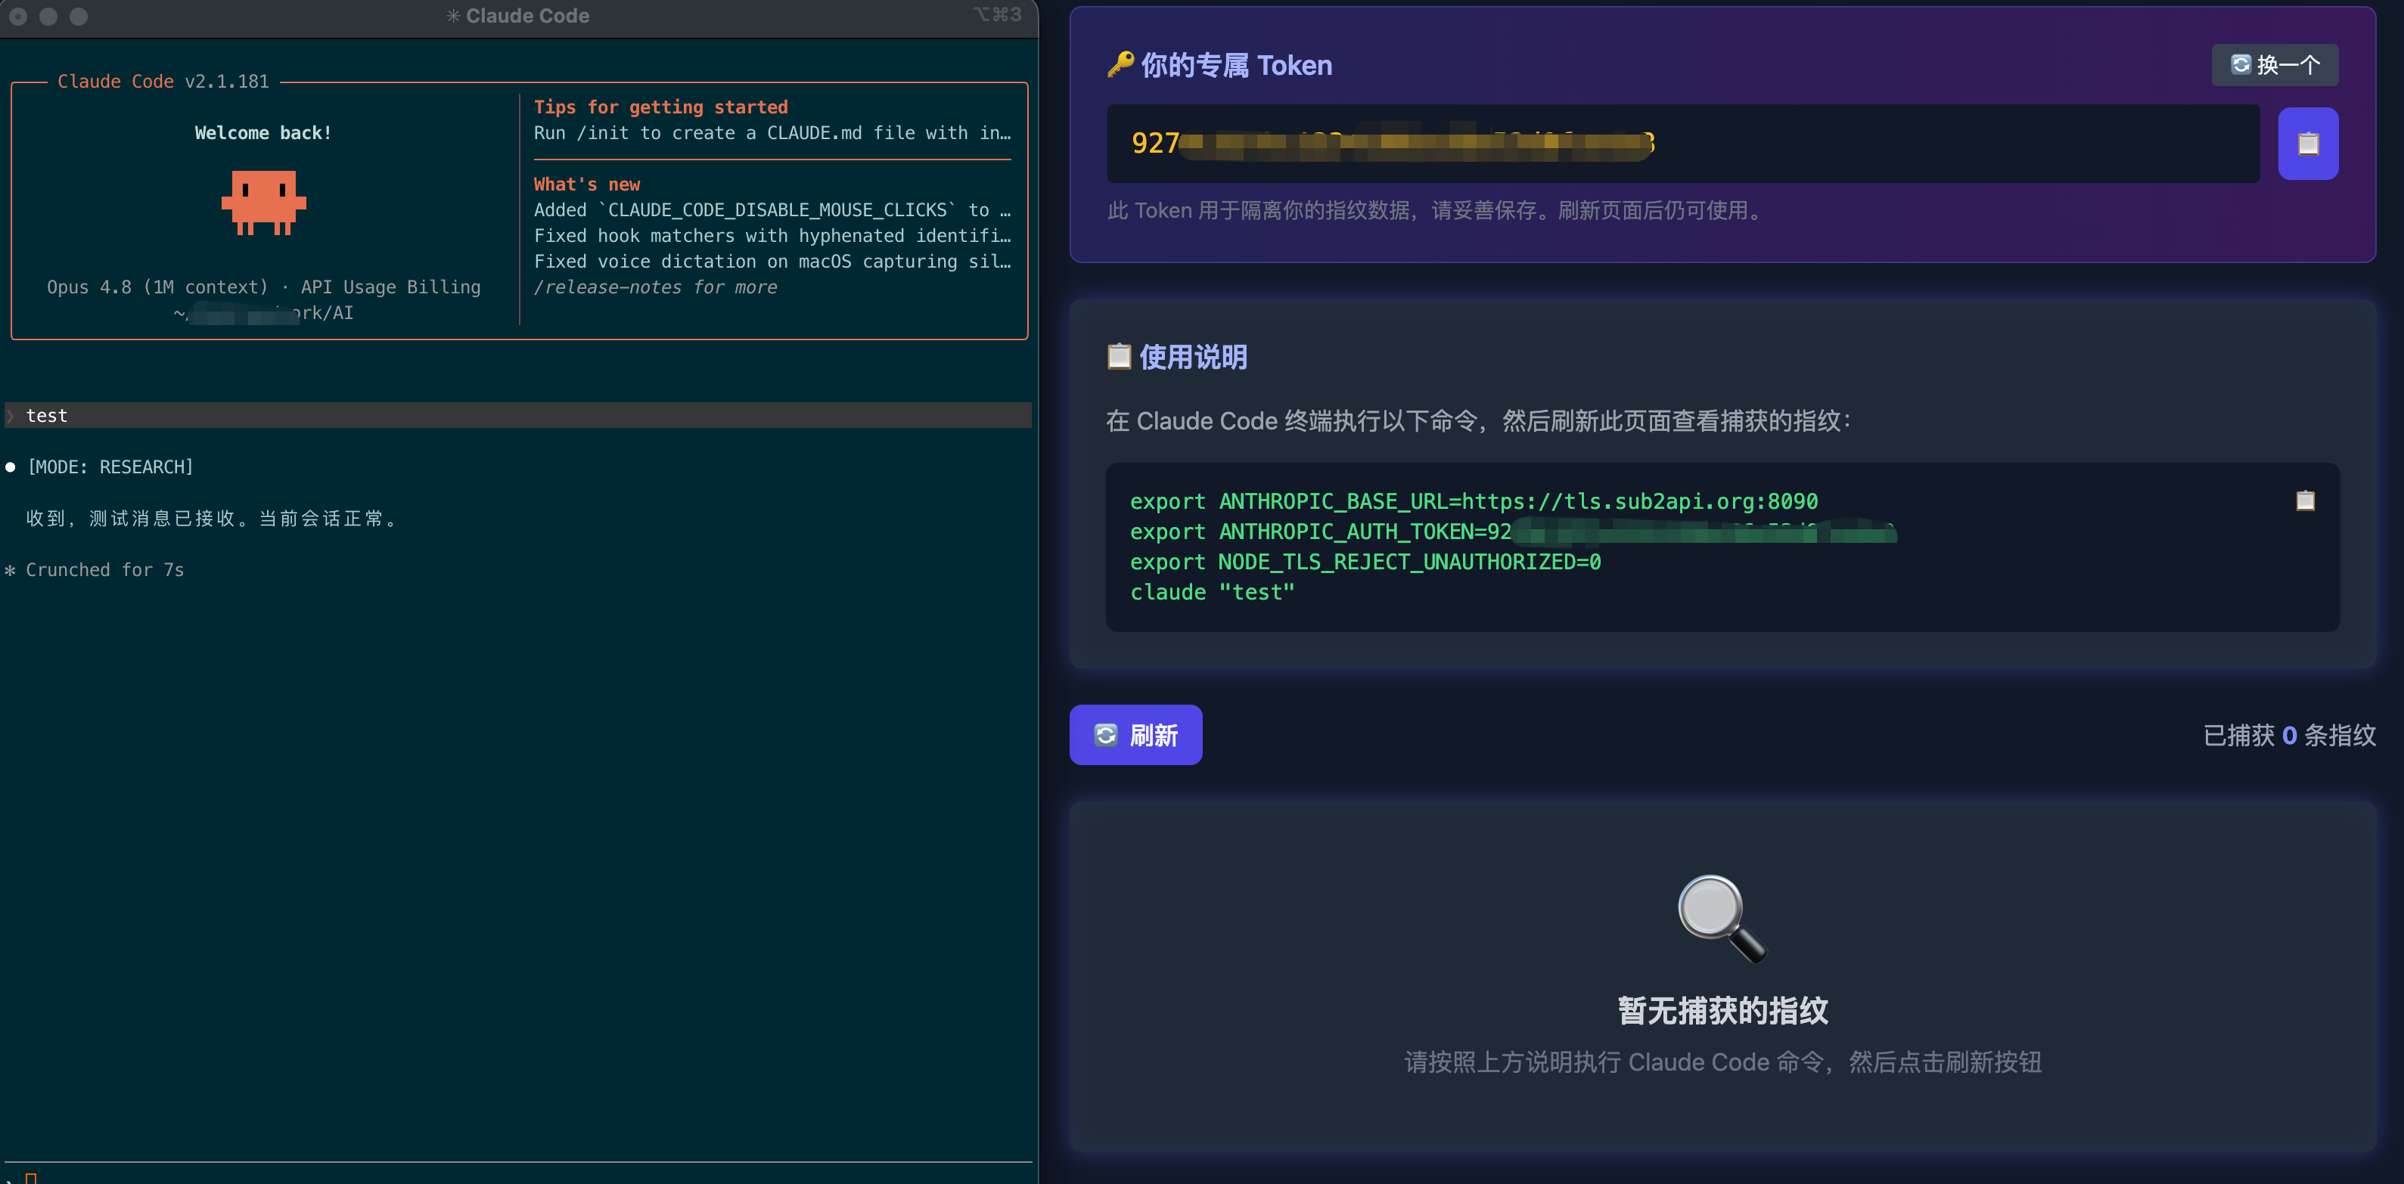Click the ANTHROPIC_AUTH_TOKEN export line
Image resolution: width=2404 pixels, height=1184 pixels.
click(1513, 532)
